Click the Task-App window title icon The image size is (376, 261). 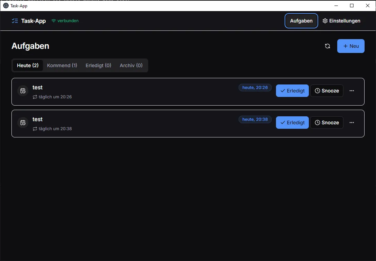[x=6, y=6]
